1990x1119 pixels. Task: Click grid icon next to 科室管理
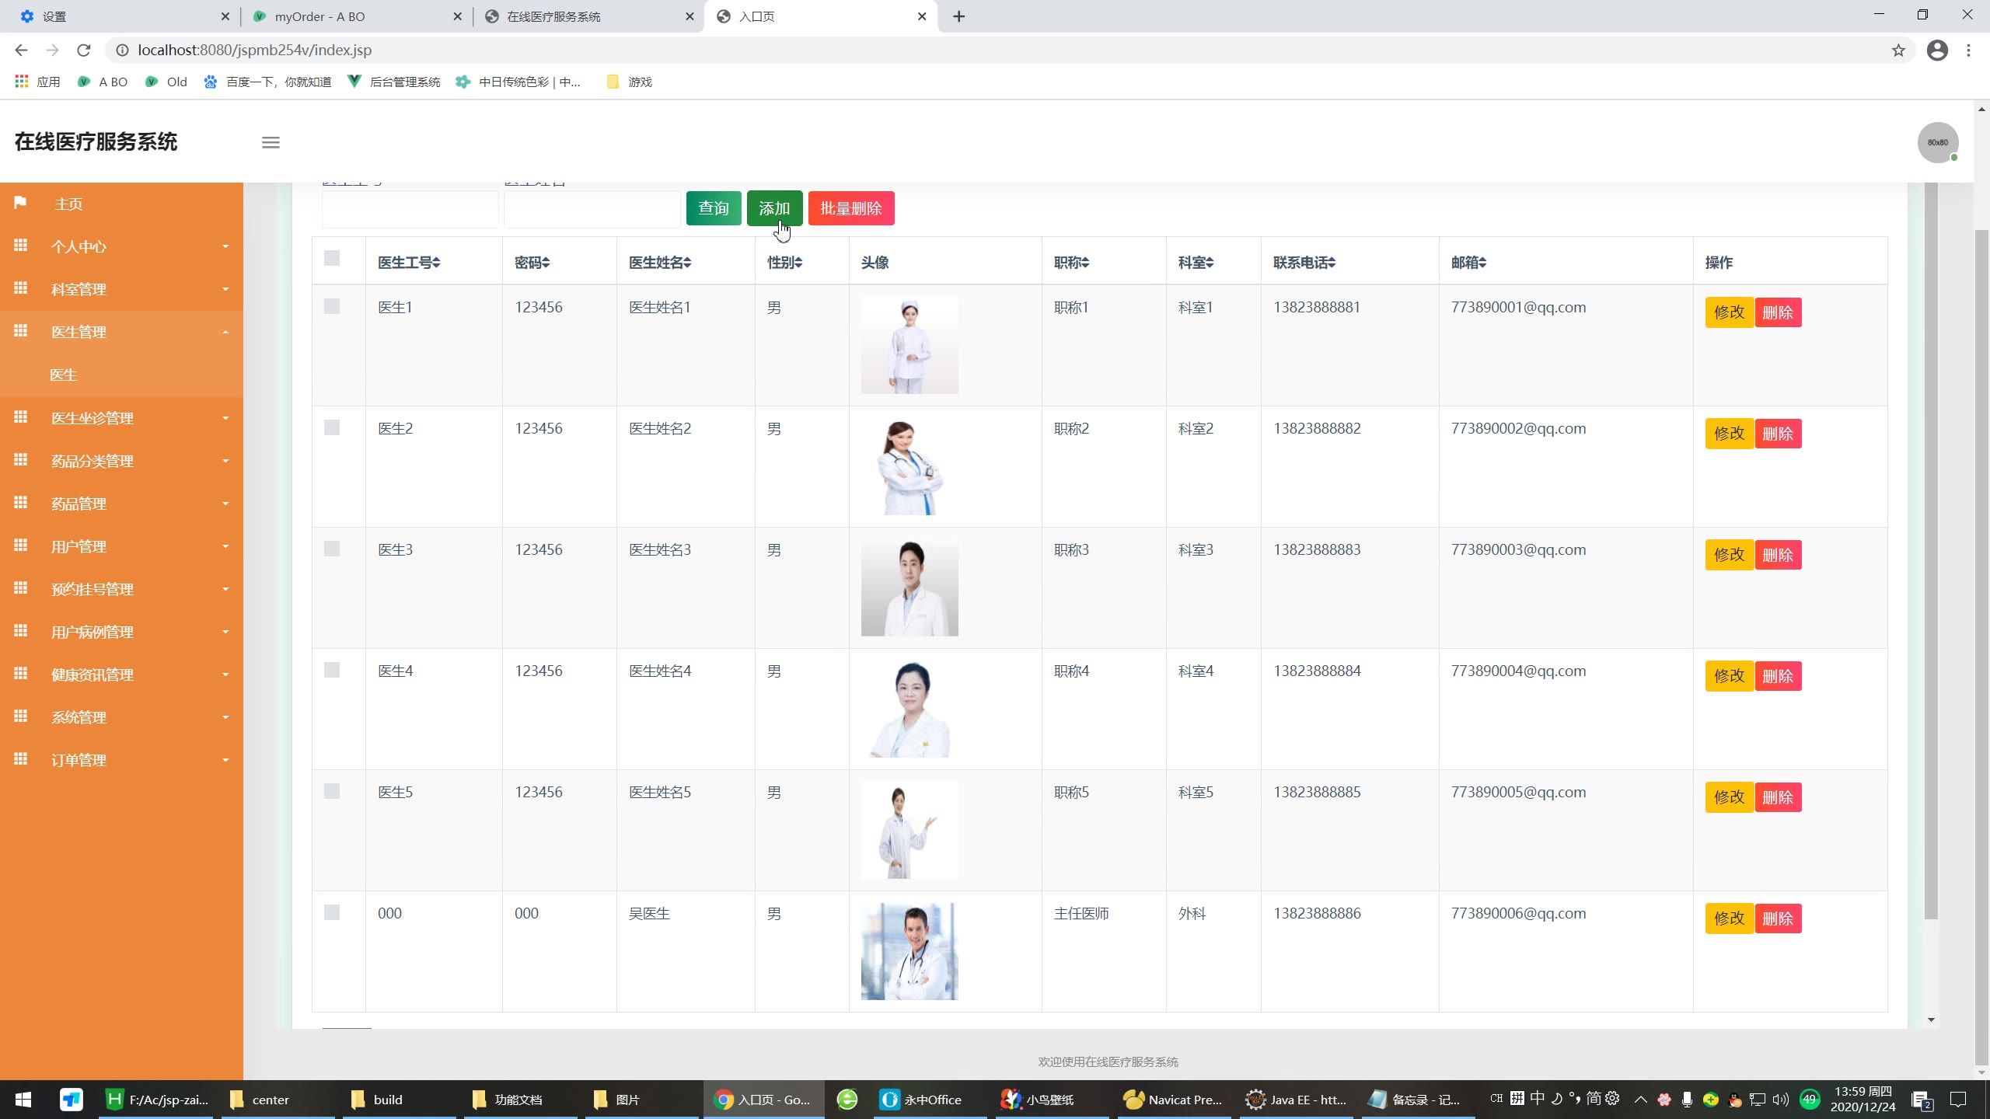[21, 288]
